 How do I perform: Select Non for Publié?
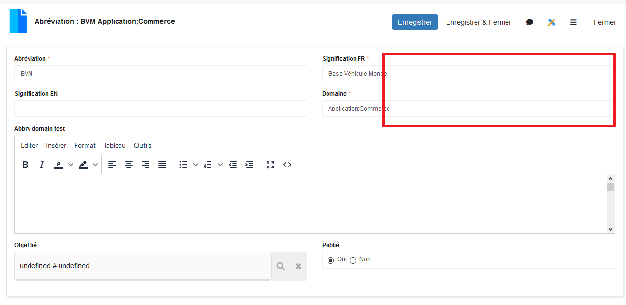(353, 260)
